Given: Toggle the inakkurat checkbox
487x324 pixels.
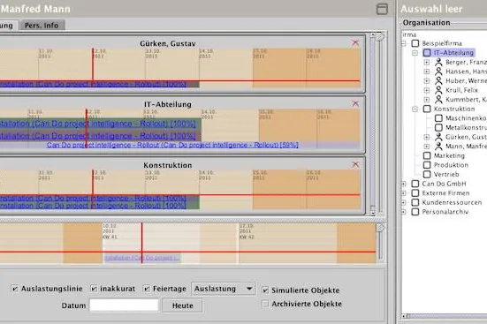Looking at the screenshot, I should tap(94, 289).
